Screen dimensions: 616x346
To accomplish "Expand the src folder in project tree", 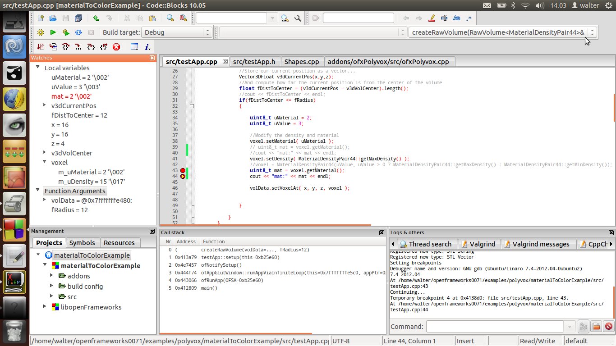I will click(51, 296).
